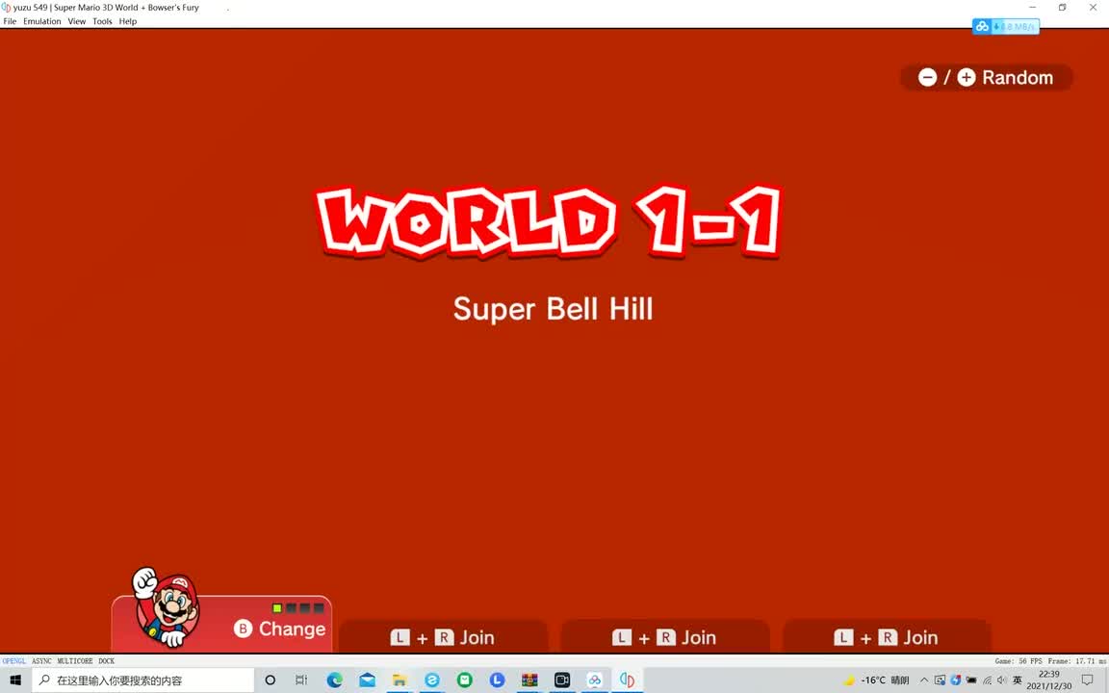
Task: Click the second player L + R Join slot
Action: tap(443, 637)
